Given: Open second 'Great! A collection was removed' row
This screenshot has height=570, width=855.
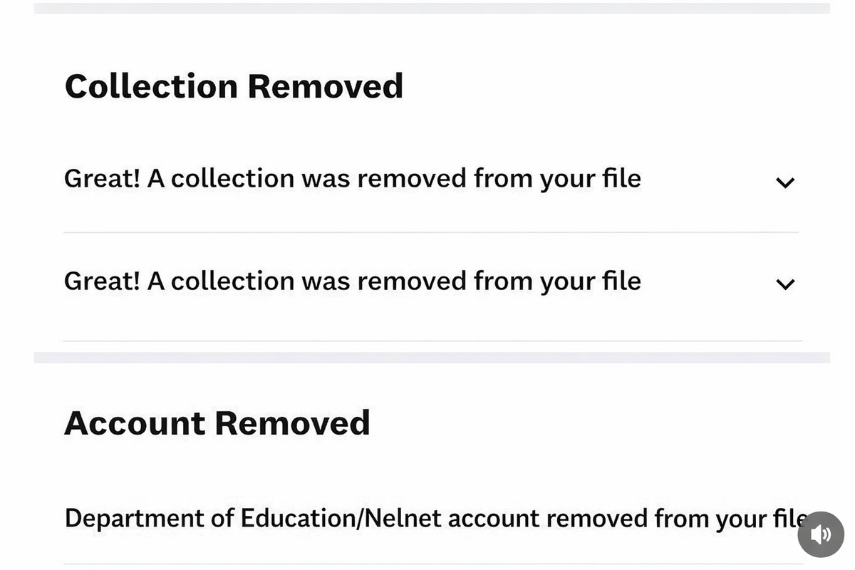Looking at the screenshot, I should click(432, 282).
